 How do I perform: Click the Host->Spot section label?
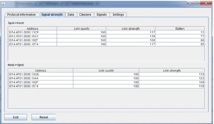pos(16,65)
